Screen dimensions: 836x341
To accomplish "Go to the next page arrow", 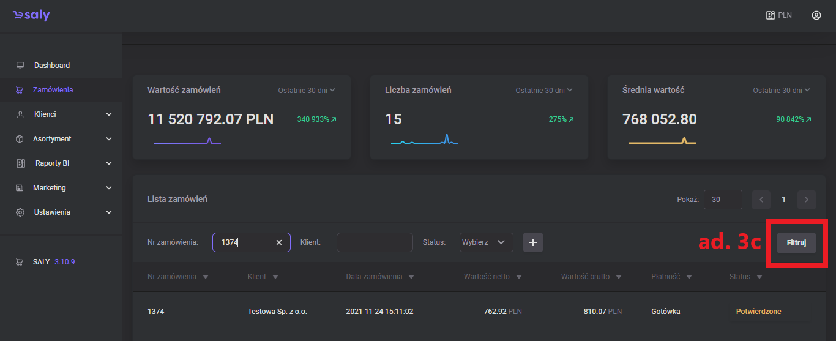I will point(807,200).
